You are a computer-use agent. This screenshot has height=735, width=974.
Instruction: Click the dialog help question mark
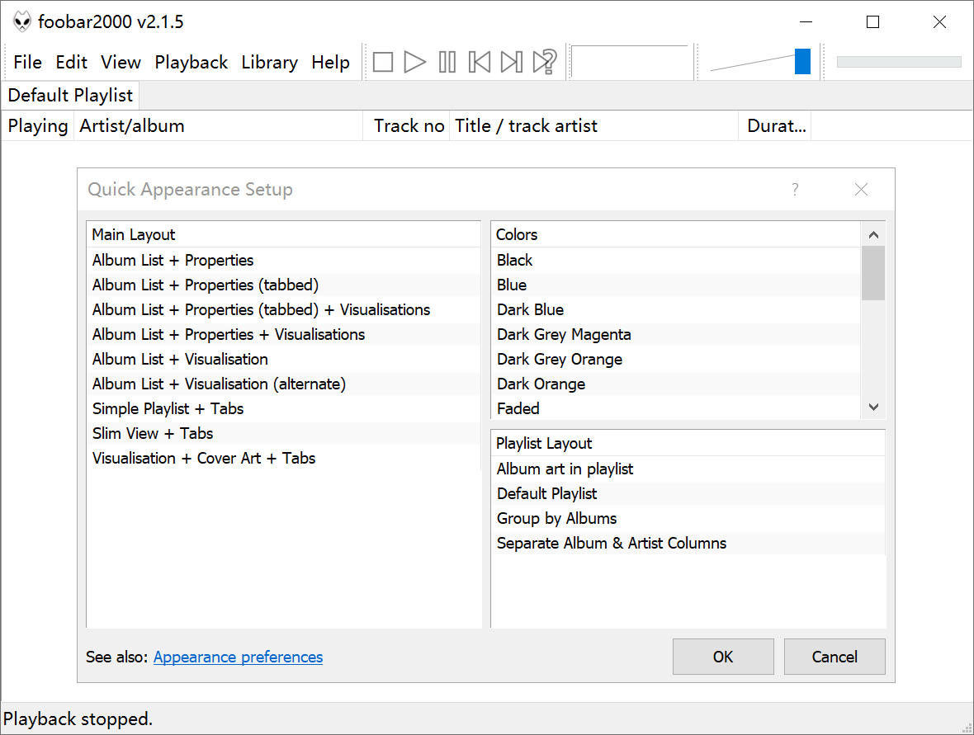(x=795, y=190)
